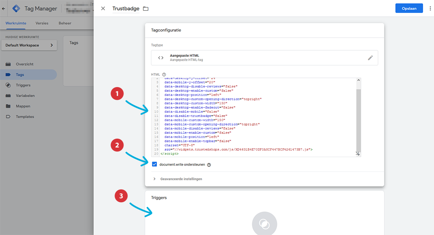Click code line data-desktop-position="left"
Screen dimensions: 434x235
click(x=192, y=95)
